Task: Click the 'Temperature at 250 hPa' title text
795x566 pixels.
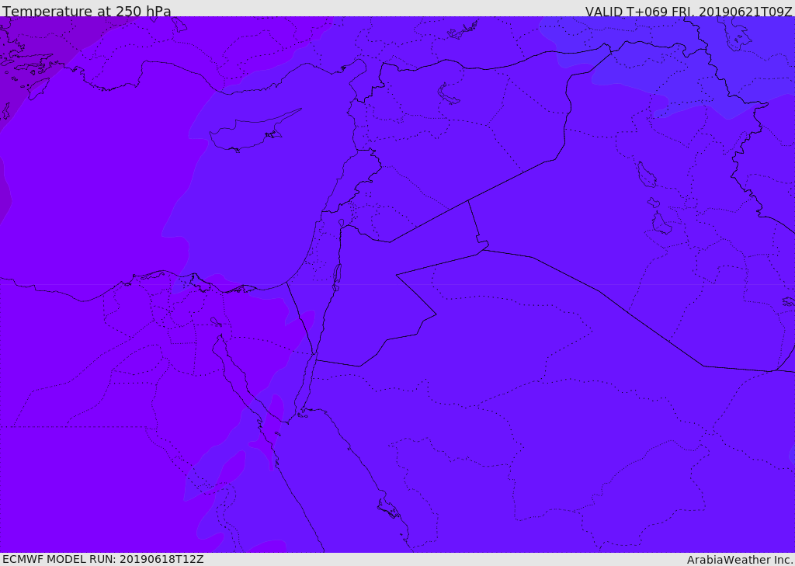Action: [x=87, y=11]
